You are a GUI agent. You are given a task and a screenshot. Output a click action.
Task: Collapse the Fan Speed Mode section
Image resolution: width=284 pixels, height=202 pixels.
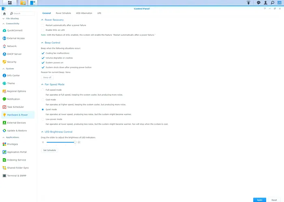click(42, 84)
